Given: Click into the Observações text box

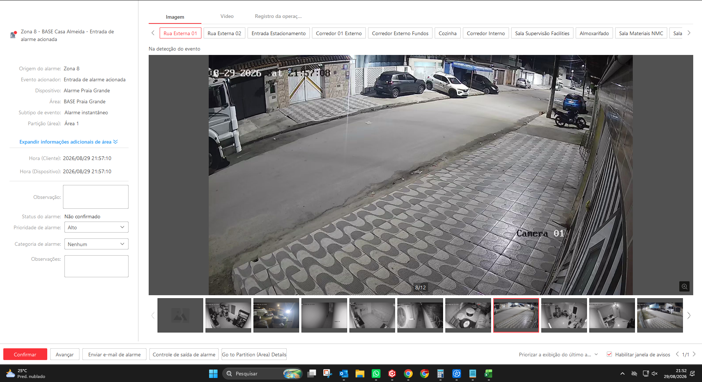Looking at the screenshot, I should tap(96, 266).
